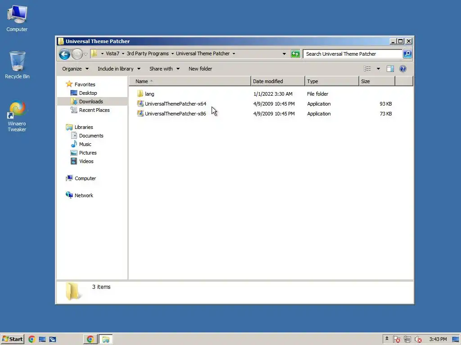Sort by Date modified column header
461x345 pixels.
tap(278, 81)
